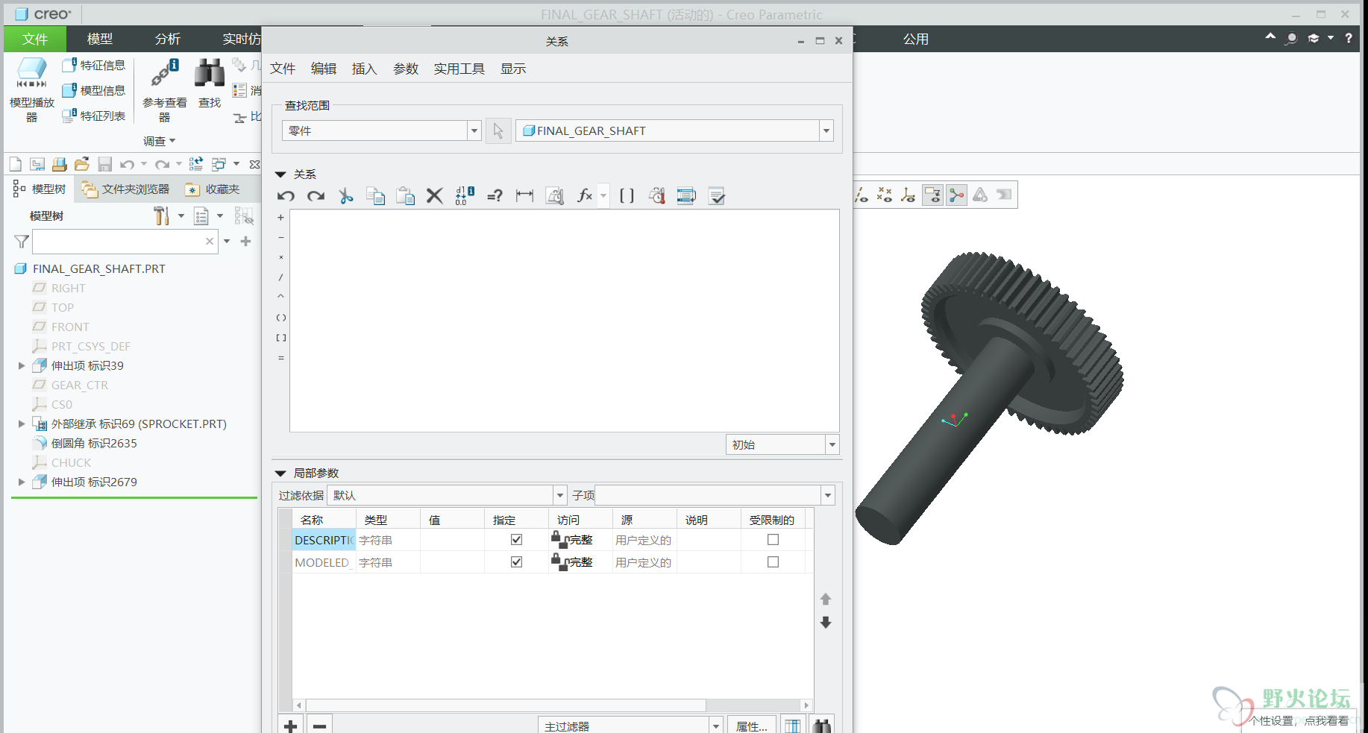
Task: Expand 外部继承 标识69 tree node
Action: 22,424
